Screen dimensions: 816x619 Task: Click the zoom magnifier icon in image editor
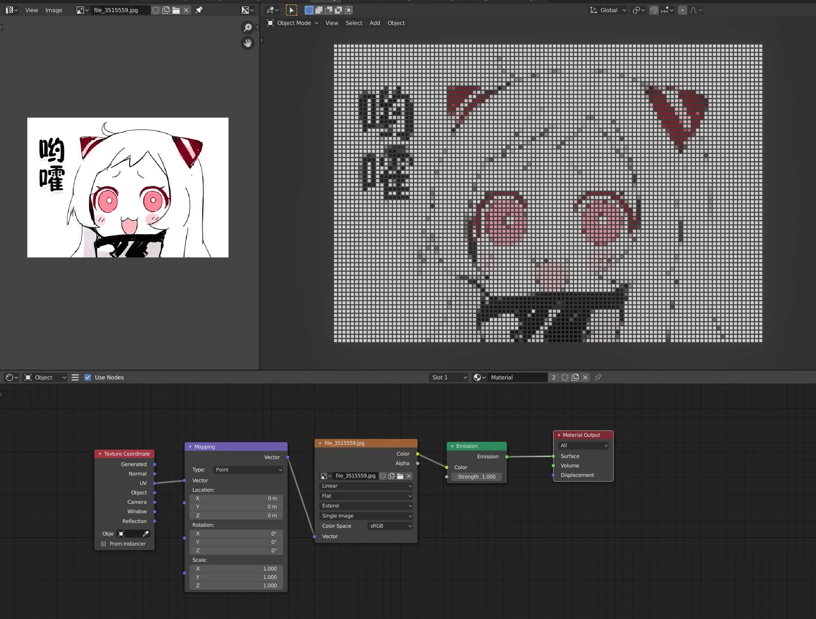tap(247, 28)
